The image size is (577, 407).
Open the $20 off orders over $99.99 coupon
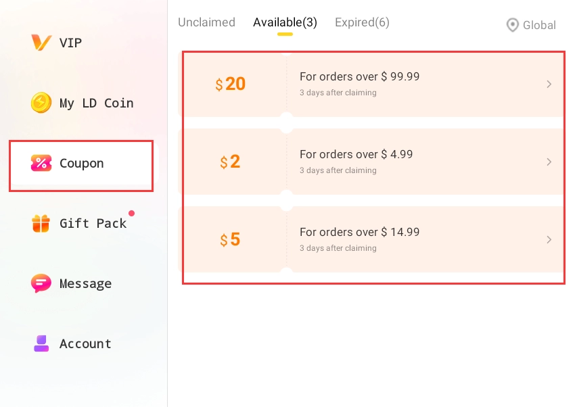coord(371,85)
